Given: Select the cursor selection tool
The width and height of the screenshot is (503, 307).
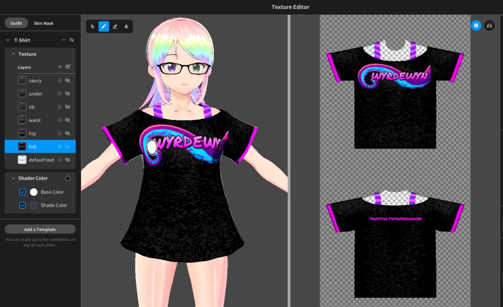Looking at the screenshot, I should (x=92, y=26).
